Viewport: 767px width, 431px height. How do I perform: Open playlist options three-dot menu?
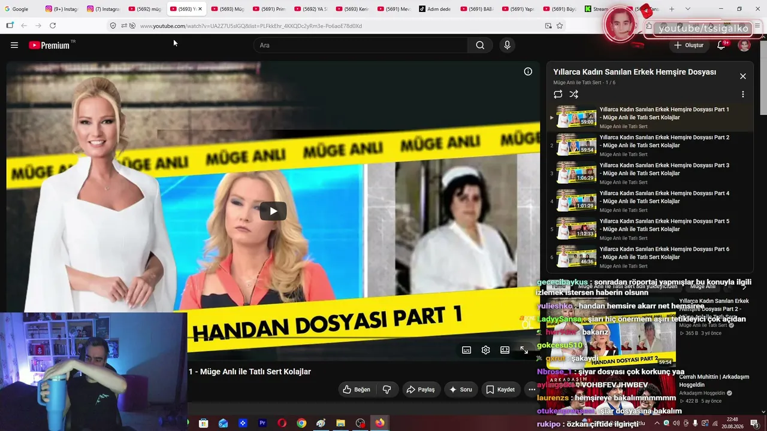point(743,95)
